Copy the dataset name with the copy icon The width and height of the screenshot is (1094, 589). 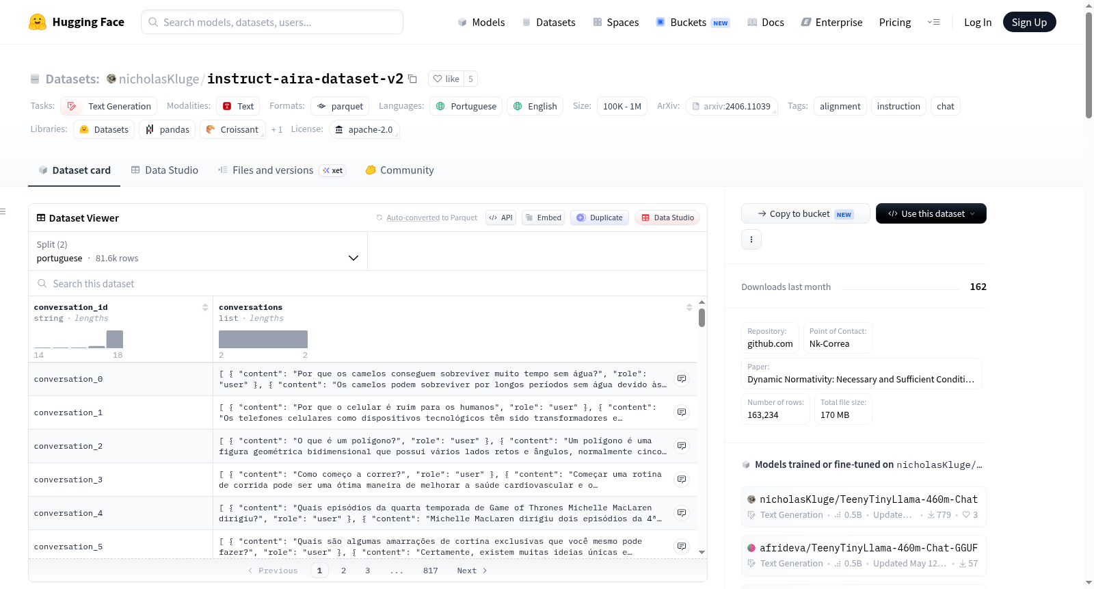click(412, 79)
